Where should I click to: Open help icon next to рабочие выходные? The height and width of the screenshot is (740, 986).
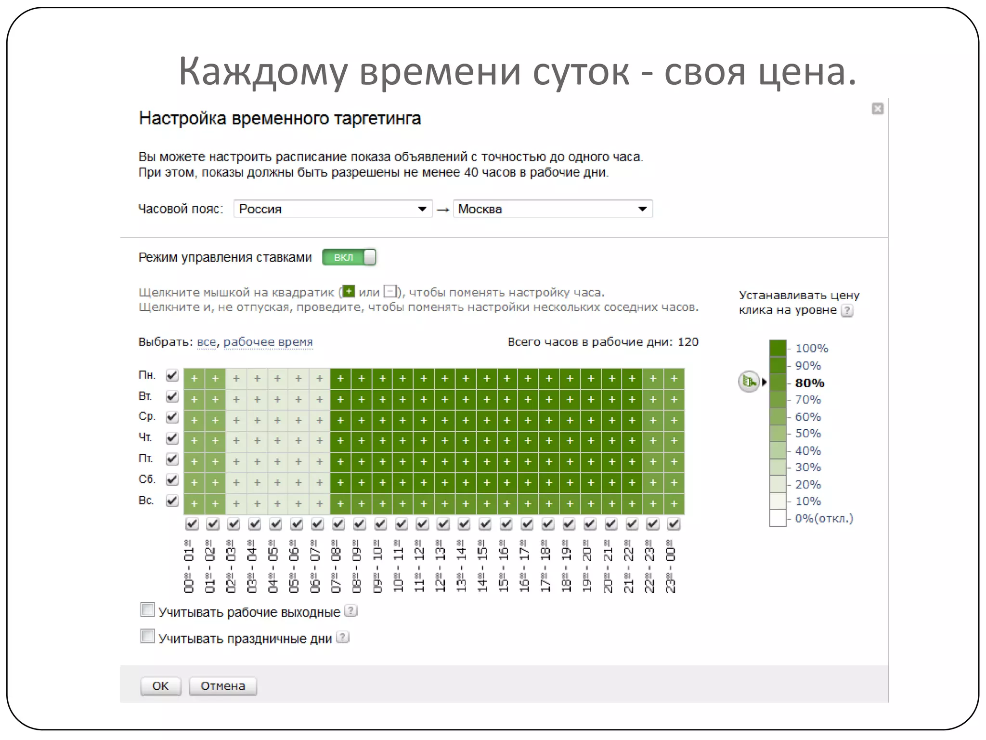[x=351, y=610]
